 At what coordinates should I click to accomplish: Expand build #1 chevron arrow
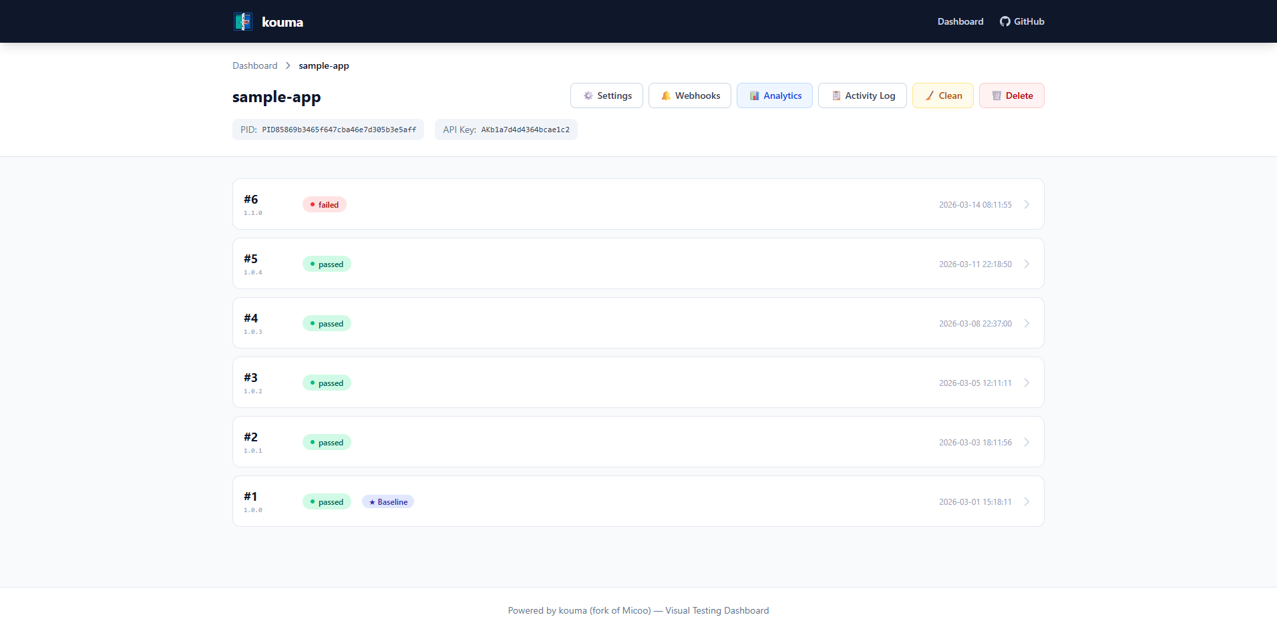(1027, 501)
